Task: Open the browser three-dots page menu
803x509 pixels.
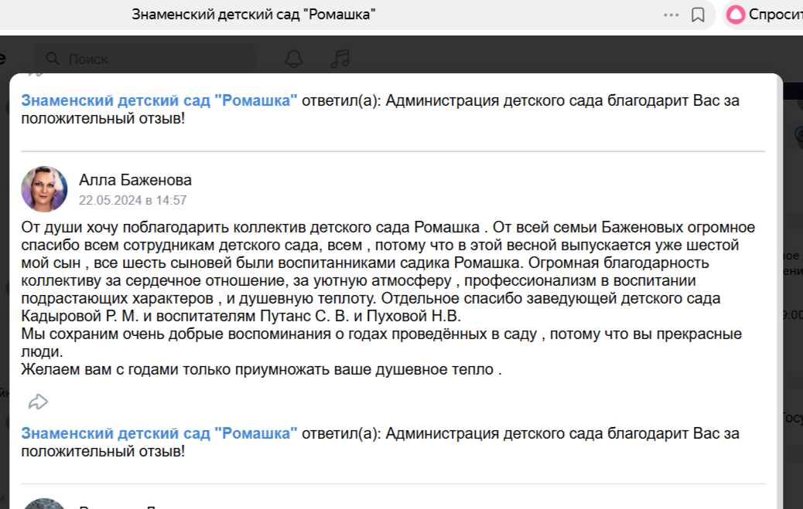Action: pyautogui.click(x=671, y=15)
